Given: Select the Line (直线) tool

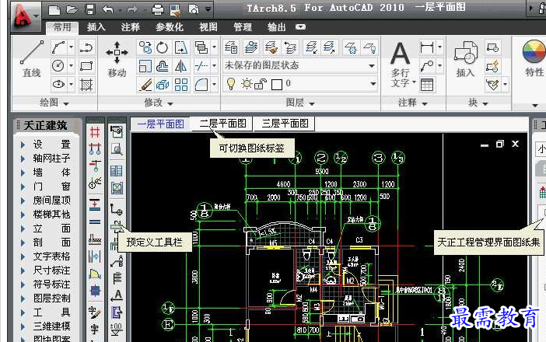Looking at the screenshot, I should [32, 58].
